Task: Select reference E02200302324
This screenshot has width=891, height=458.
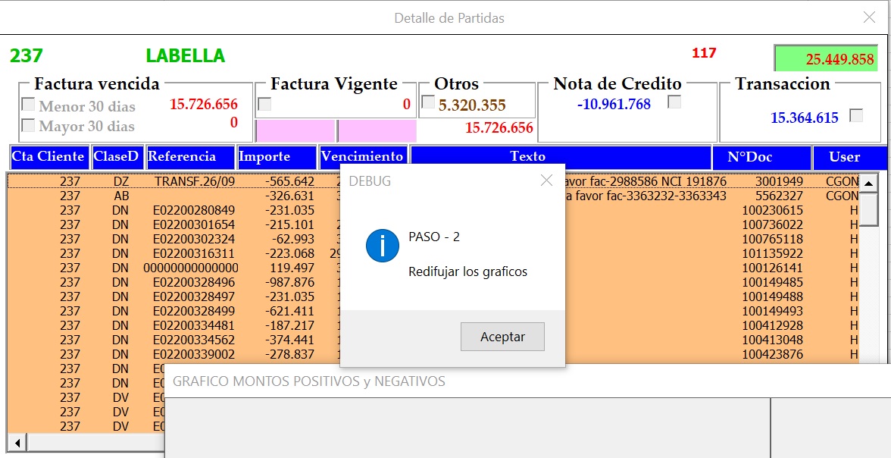Action: (194, 239)
